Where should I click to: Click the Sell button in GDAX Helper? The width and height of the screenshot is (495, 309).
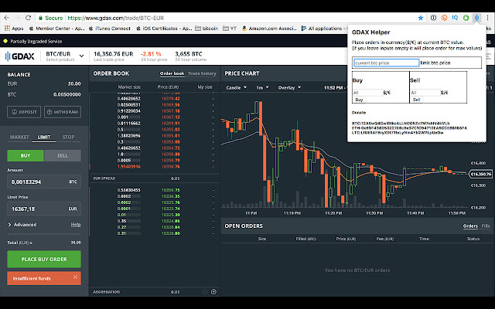(417, 100)
